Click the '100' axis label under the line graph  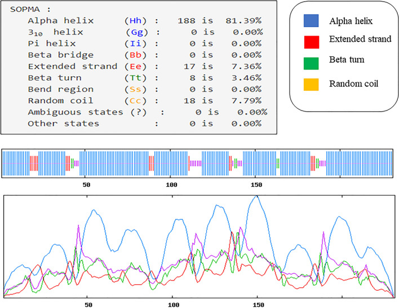[x=174, y=305]
